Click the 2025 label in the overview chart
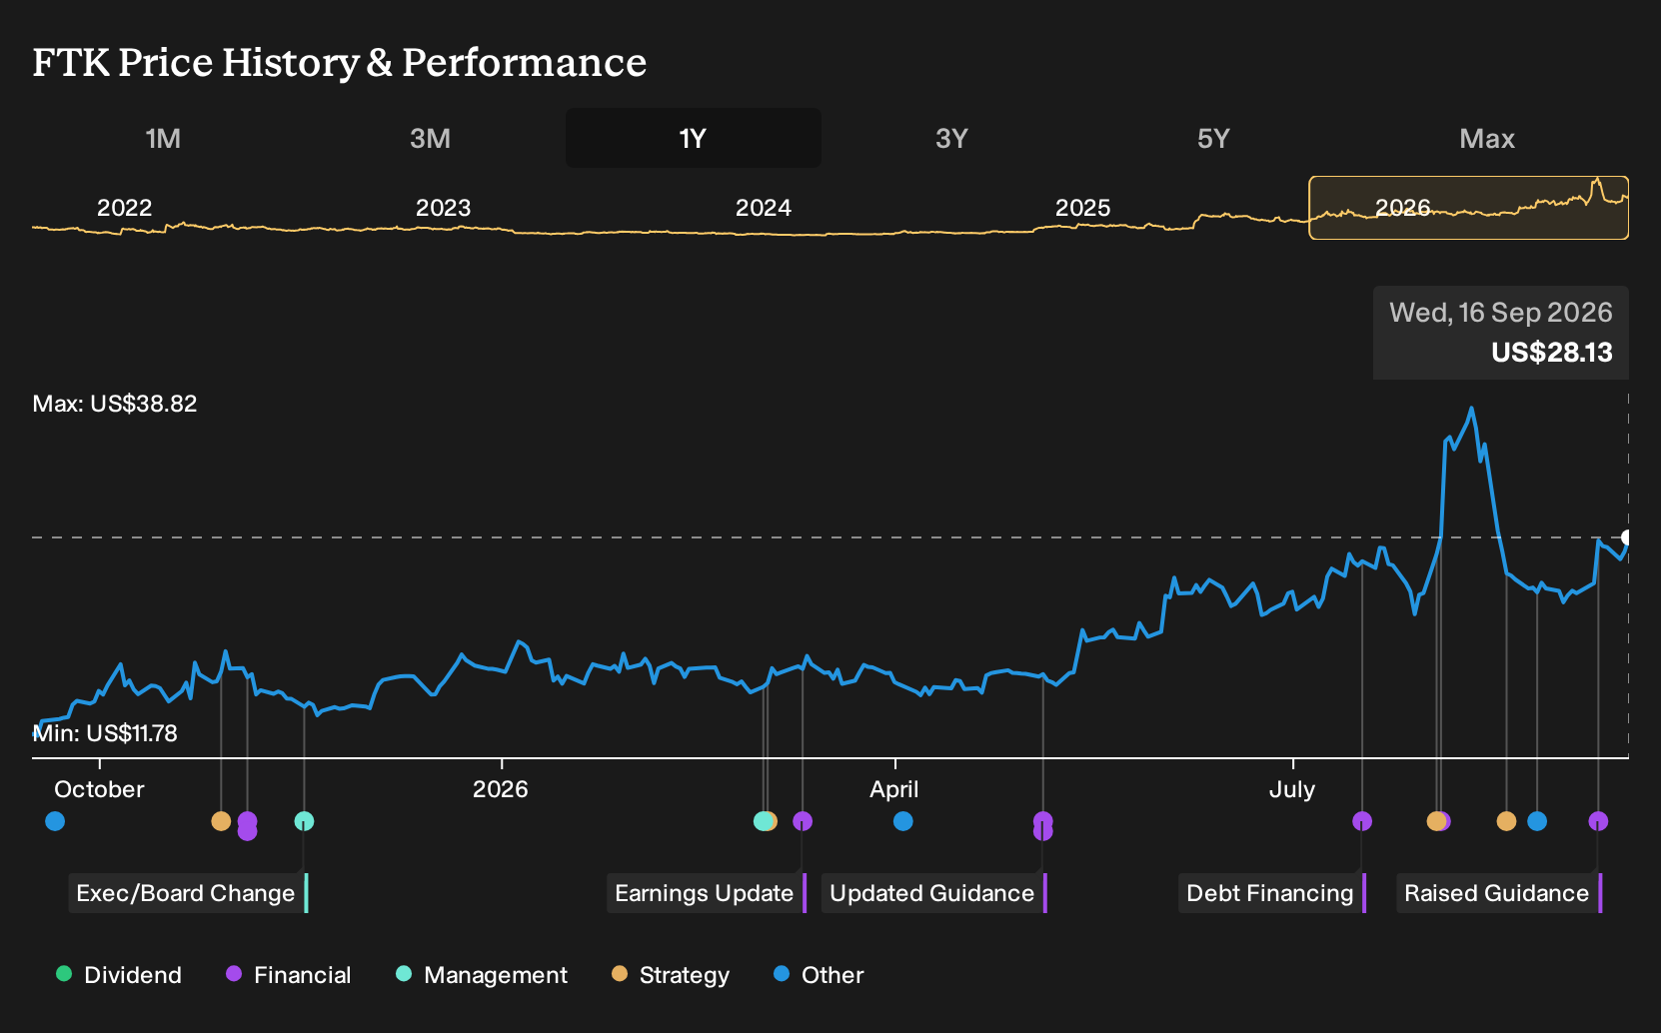Viewport: 1661px width, 1033px height. click(1082, 208)
